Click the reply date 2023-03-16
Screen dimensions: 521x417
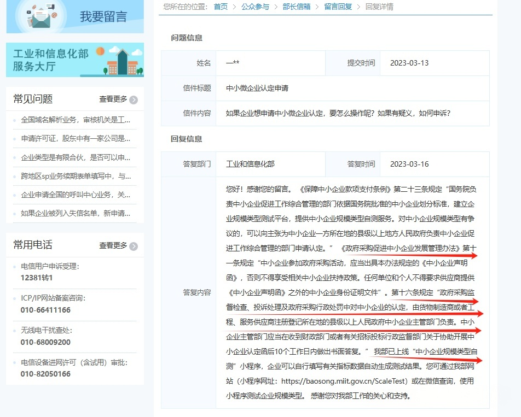tap(409, 164)
